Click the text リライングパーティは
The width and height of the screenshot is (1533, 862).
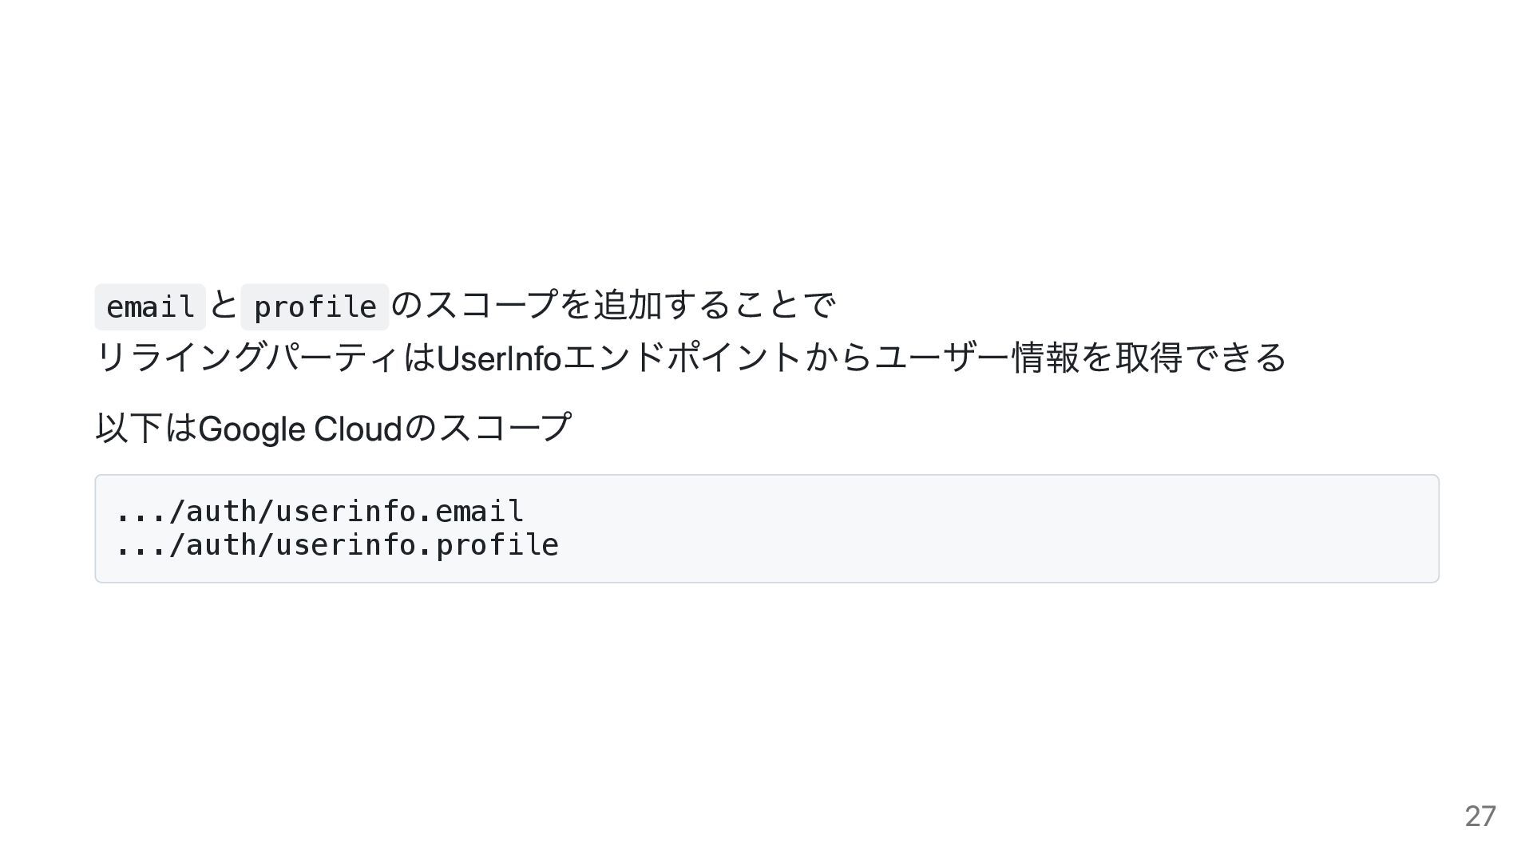click(265, 358)
